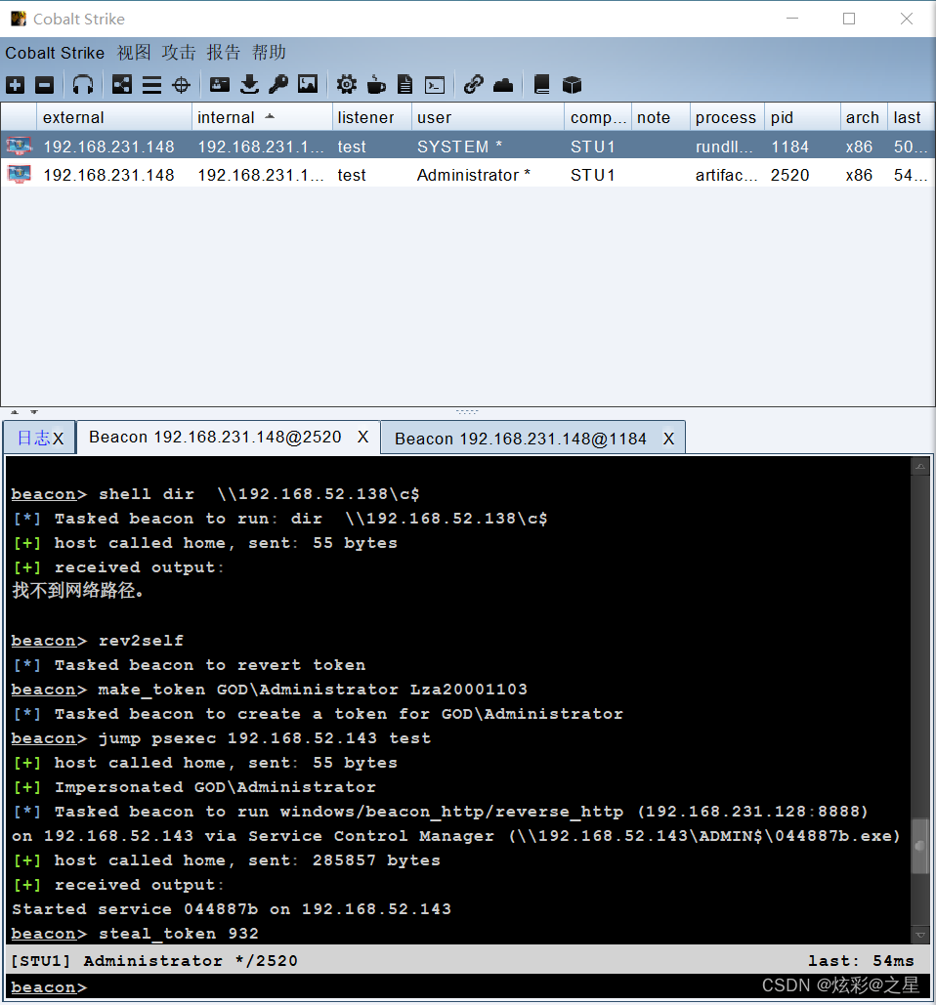This screenshot has height=1005, width=936.
Task: Open the Screenshots picture icon
Action: coord(308,84)
